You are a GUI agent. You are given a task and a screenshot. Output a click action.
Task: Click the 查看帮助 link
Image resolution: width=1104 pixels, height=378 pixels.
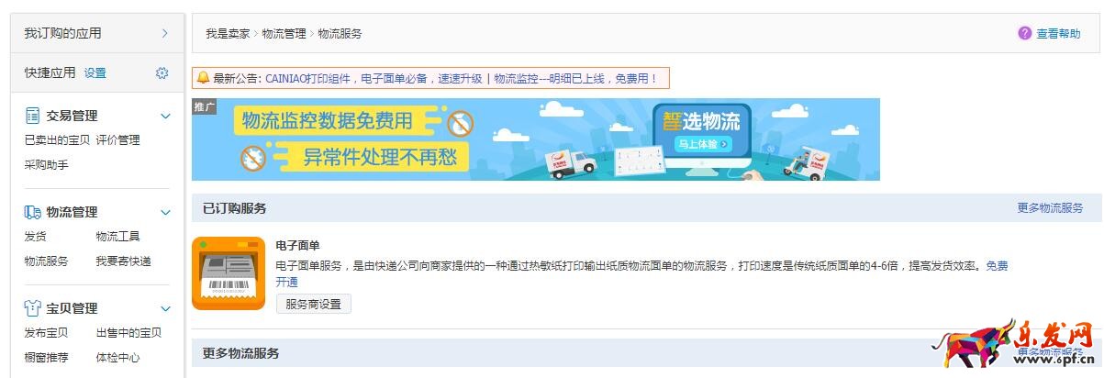1059,33
